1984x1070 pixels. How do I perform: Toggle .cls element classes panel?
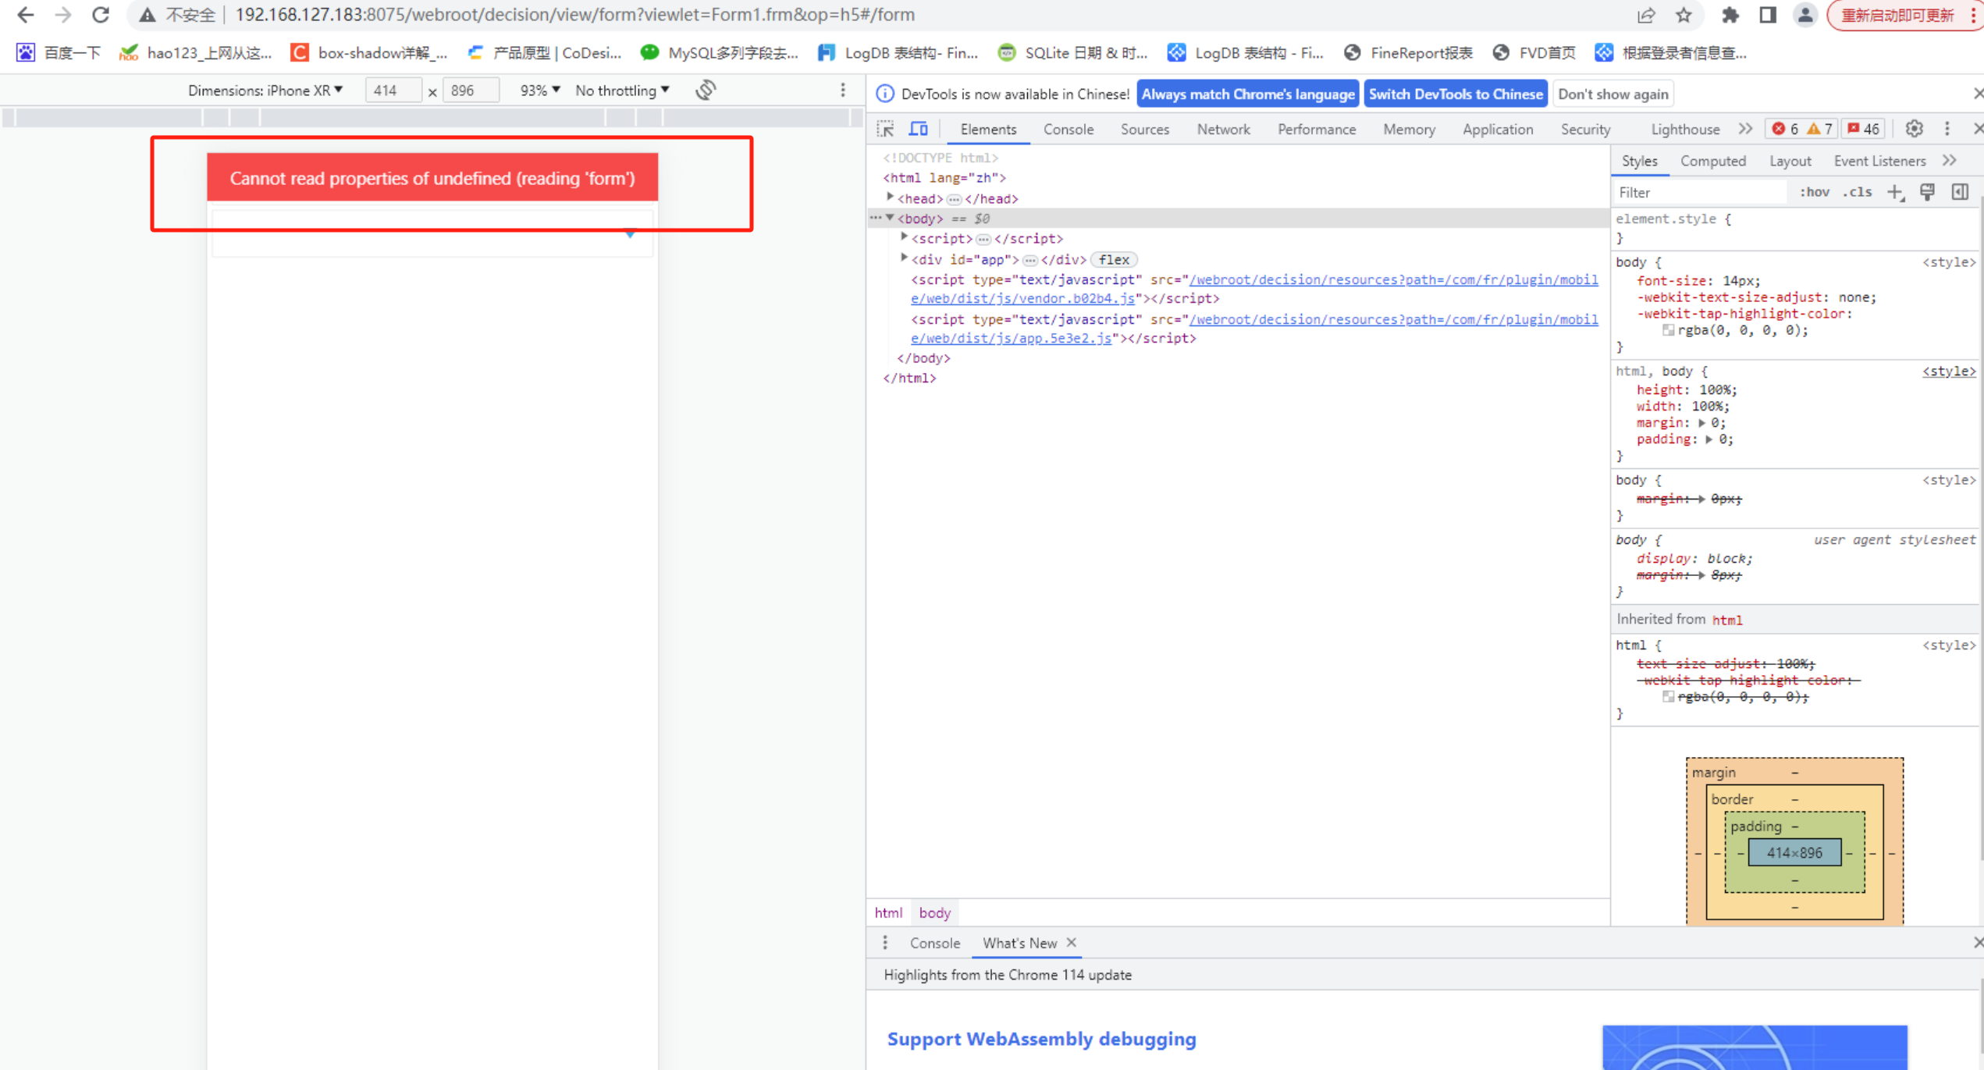pos(1858,192)
